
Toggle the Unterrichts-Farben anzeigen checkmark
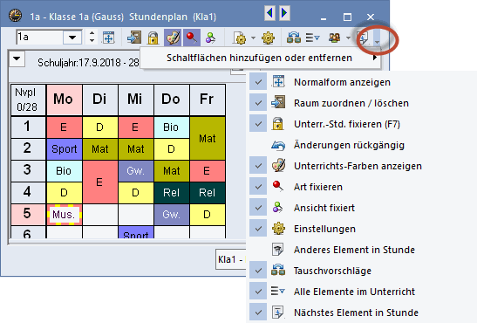[x=258, y=166]
